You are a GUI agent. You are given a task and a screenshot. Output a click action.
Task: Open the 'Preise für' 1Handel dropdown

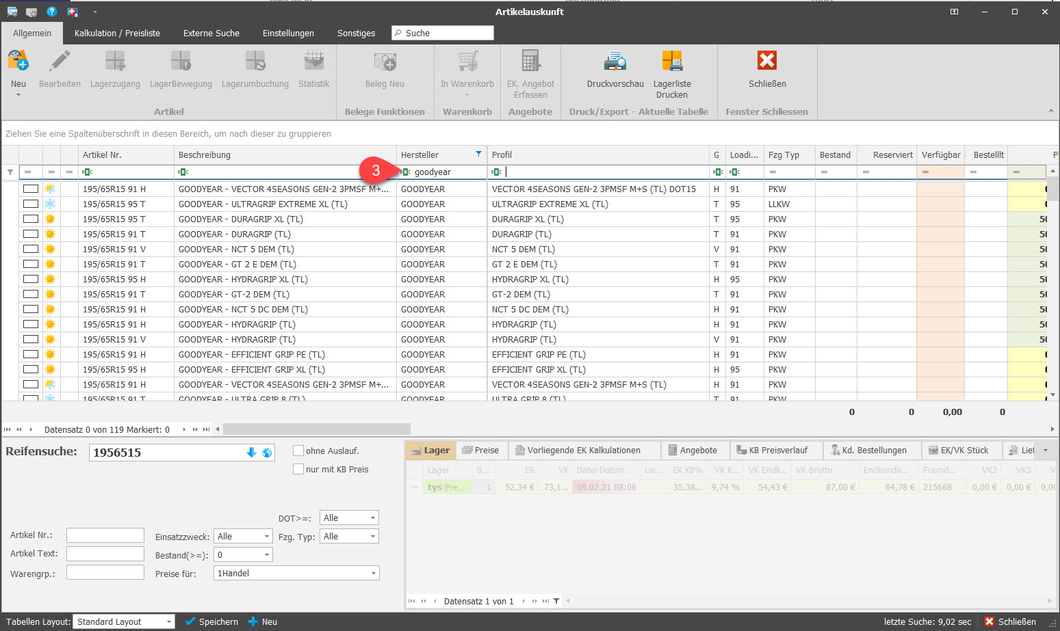click(373, 573)
